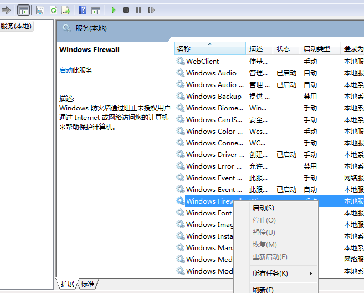The width and height of the screenshot is (364, 293).
Task: Select the Windows Biome... service
Action: (x=214, y=108)
